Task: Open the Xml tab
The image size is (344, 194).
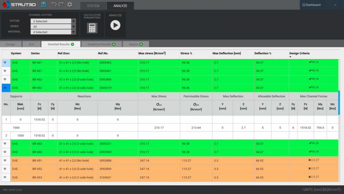Action: tap(31, 44)
